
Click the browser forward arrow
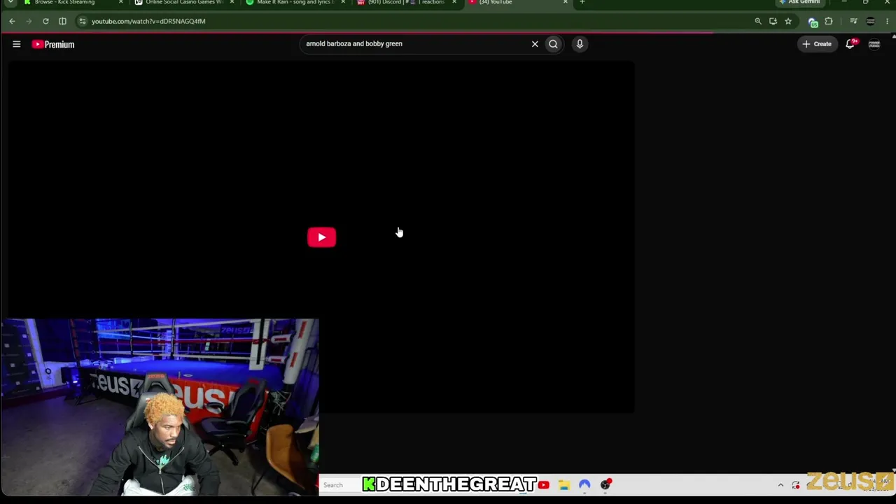[29, 22]
